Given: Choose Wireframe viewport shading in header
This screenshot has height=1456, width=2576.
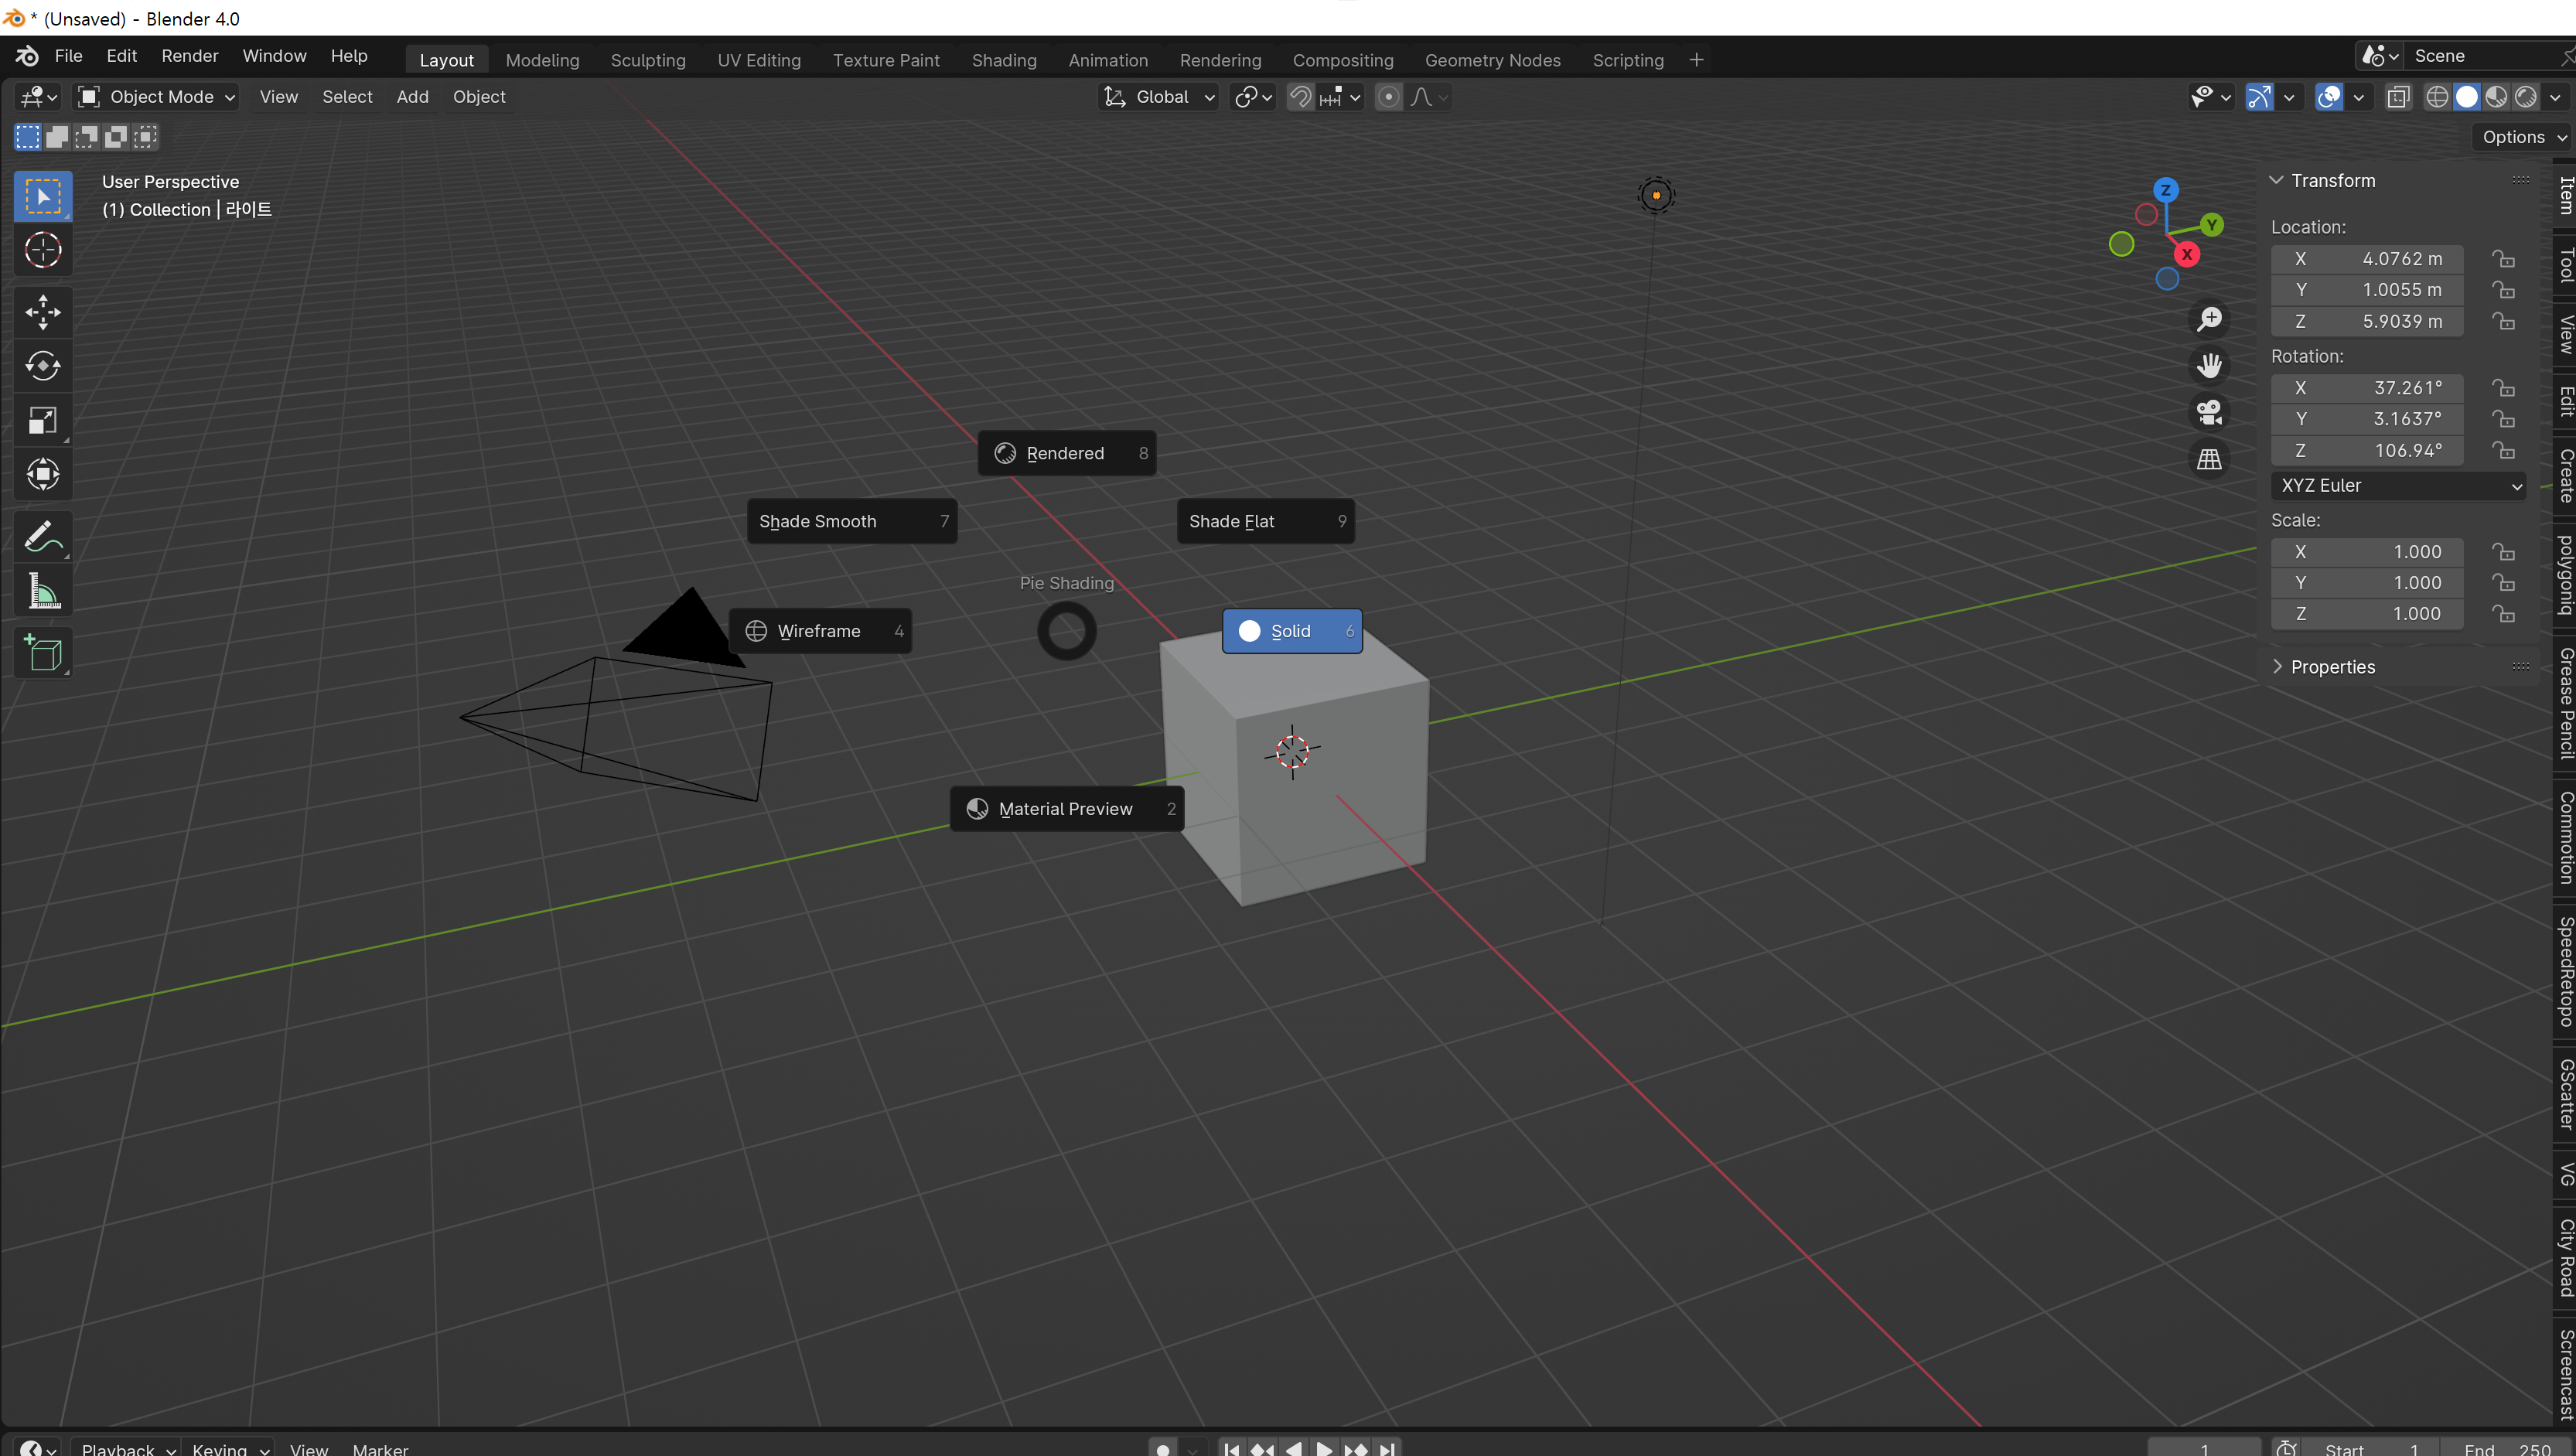Looking at the screenshot, I should (x=2437, y=97).
